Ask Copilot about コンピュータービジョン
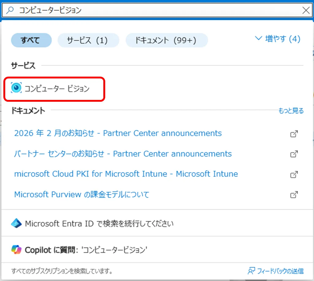This screenshot has width=314, height=281. pos(157,250)
